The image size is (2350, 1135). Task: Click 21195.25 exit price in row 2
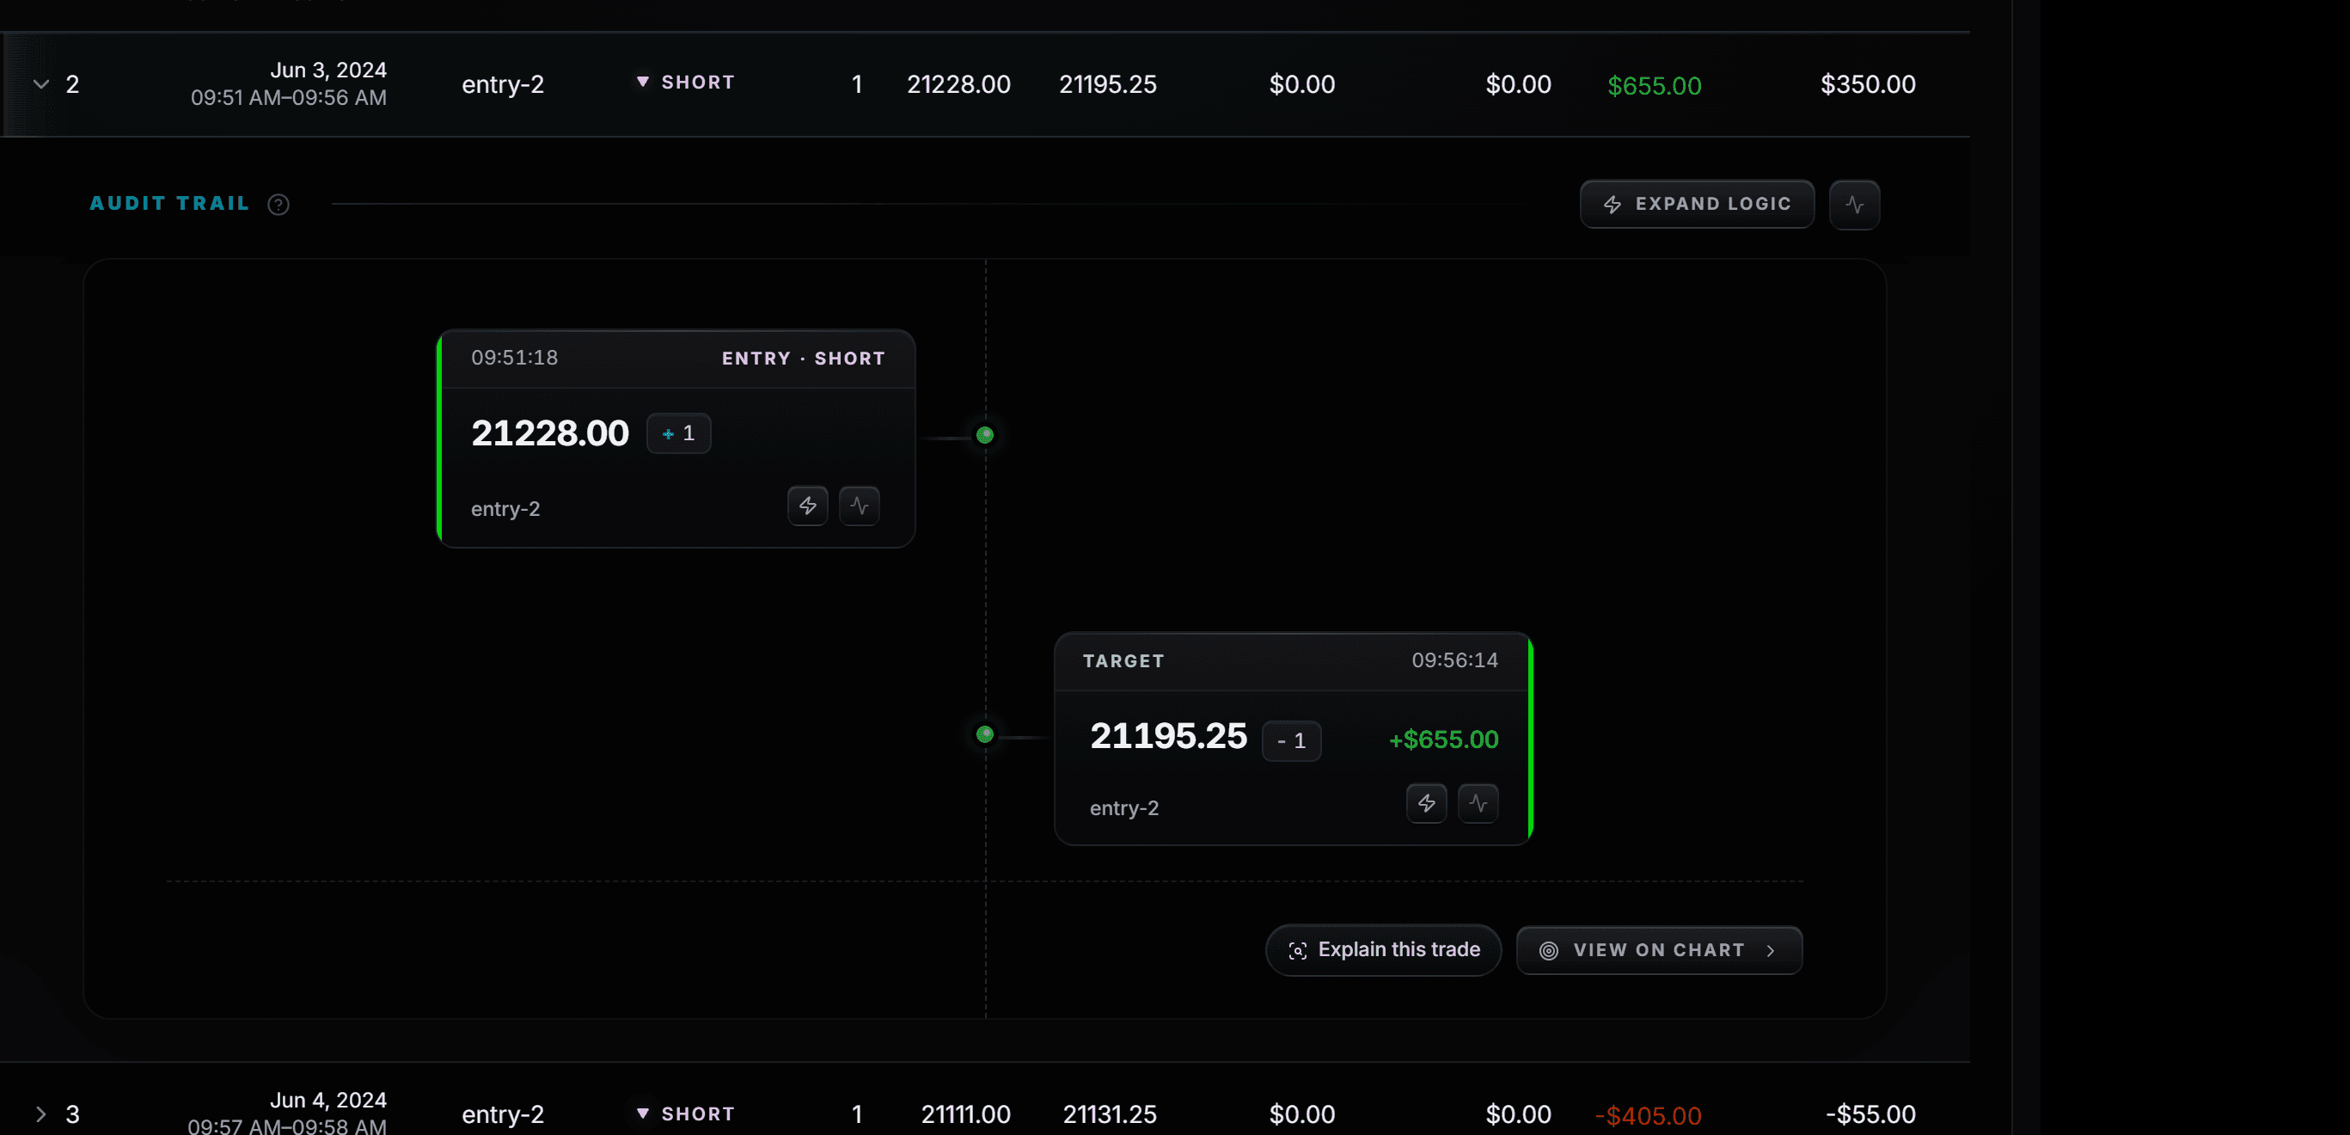click(1107, 84)
